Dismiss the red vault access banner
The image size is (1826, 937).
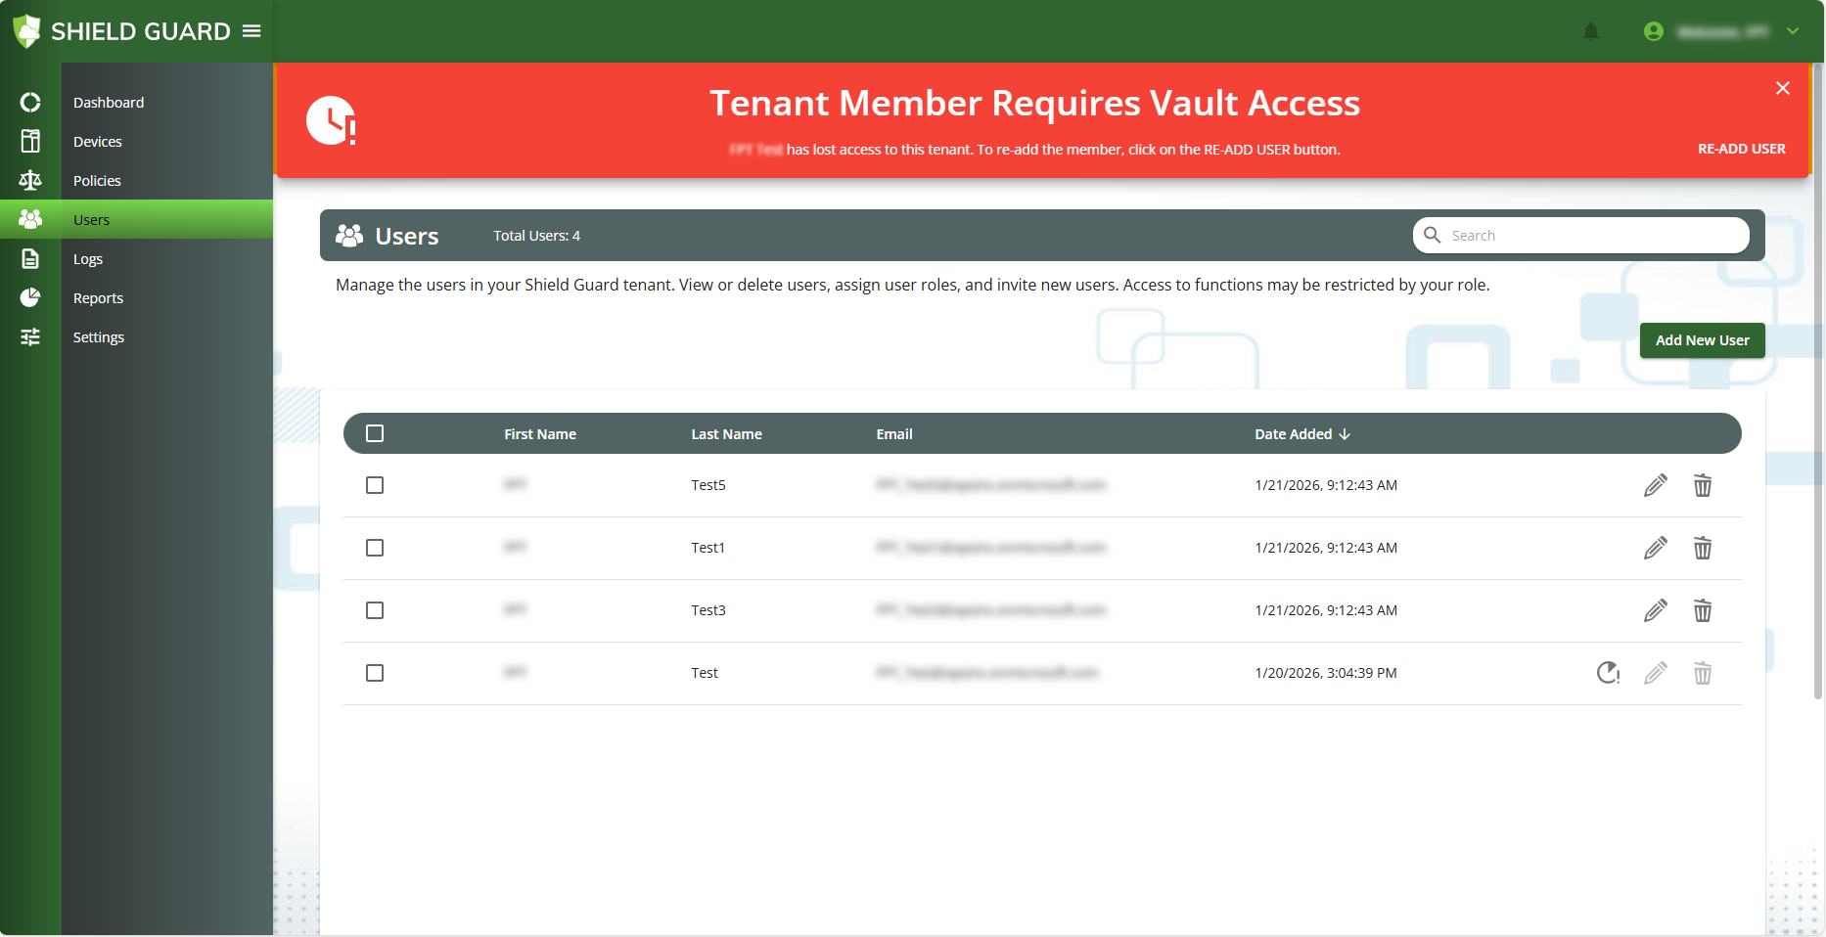point(1782,88)
